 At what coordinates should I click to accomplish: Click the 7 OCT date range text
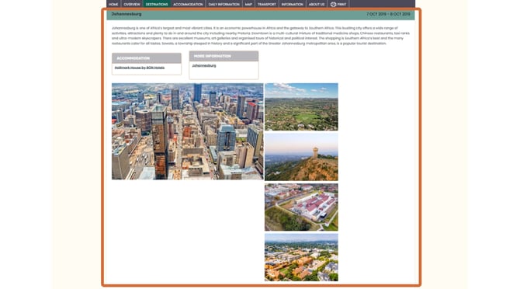(388, 14)
